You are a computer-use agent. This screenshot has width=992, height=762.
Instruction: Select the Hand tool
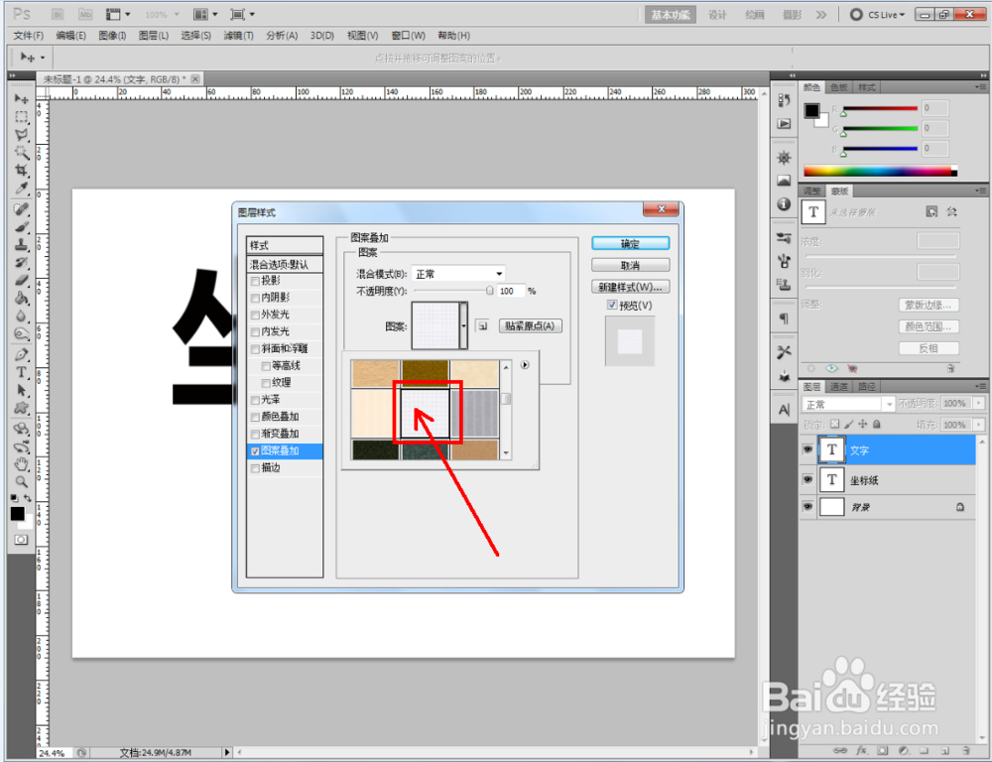pyautogui.click(x=22, y=462)
